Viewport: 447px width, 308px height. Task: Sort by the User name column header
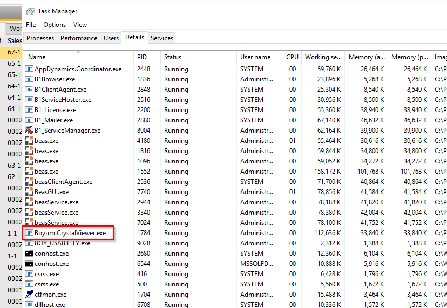258,57
